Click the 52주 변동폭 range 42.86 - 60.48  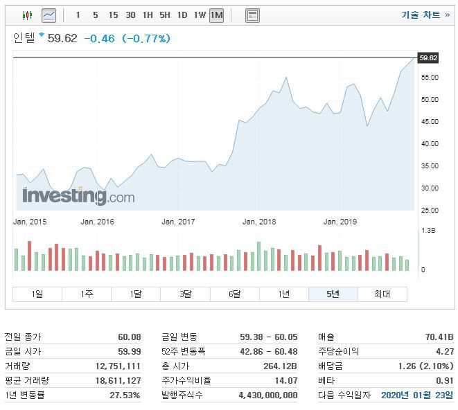[268, 352]
